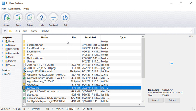The width and height of the screenshot is (196, 111).
Task: Click the ExcelBoxChart folder icon
Action: pos(24,45)
